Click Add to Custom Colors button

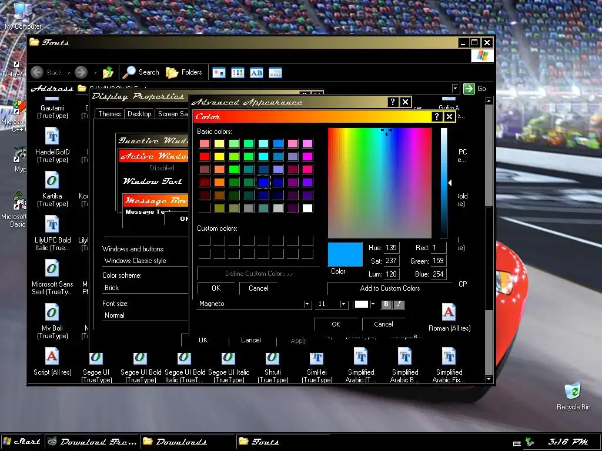[x=390, y=288]
